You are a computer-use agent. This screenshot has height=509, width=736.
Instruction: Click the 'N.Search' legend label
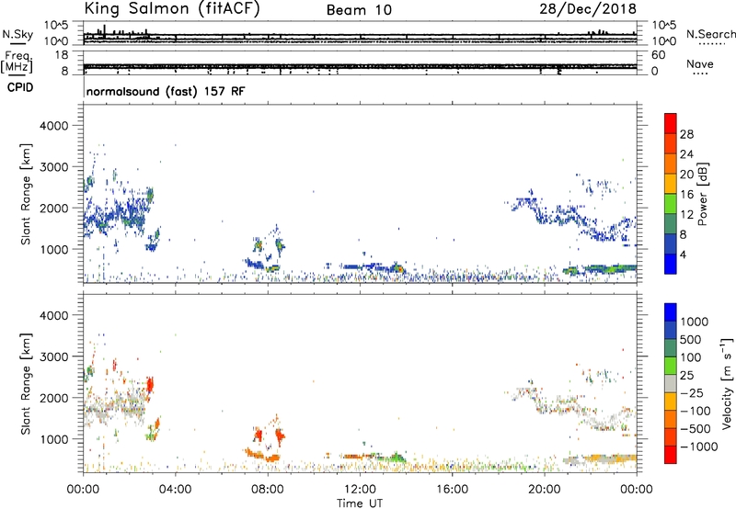pos(710,34)
